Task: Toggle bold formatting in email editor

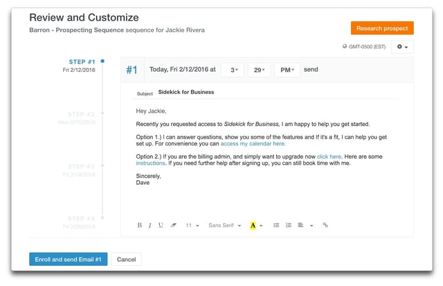Action: point(140,225)
